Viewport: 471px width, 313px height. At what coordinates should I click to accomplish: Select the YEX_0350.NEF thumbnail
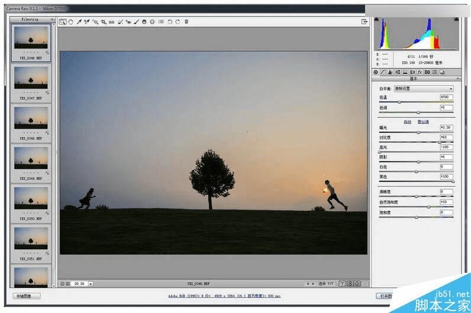point(31,203)
